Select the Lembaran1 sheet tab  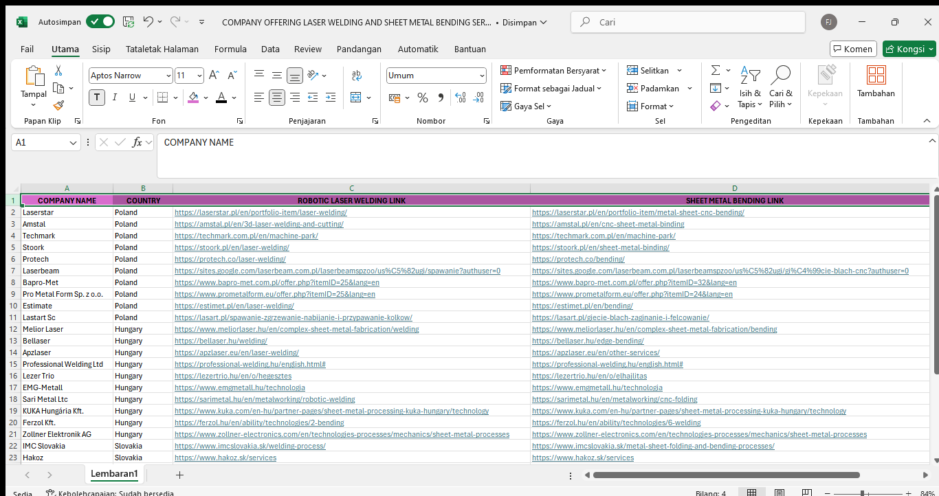pyautogui.click(x=114, y=474)
